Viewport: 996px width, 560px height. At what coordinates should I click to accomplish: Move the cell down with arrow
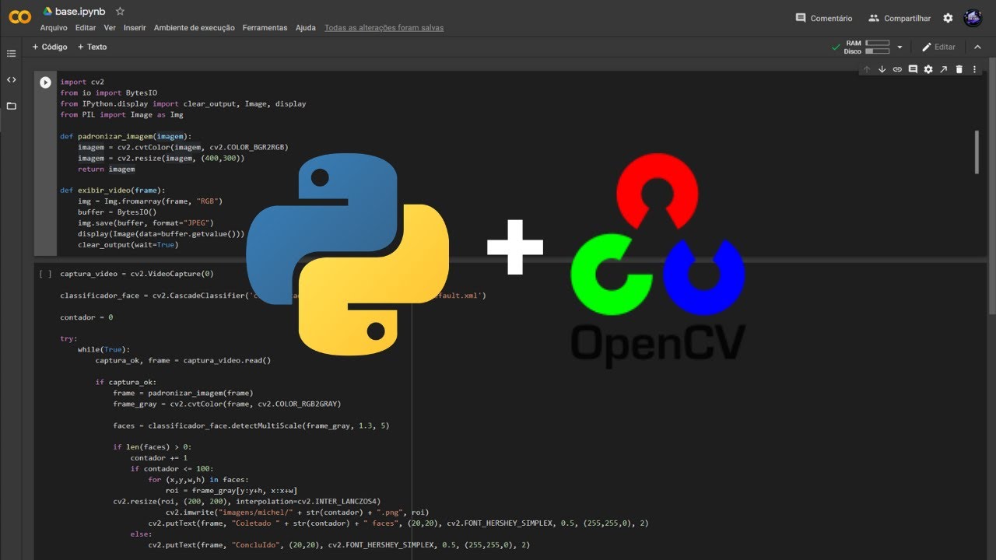pyautogui.click(x=882, y=69)
